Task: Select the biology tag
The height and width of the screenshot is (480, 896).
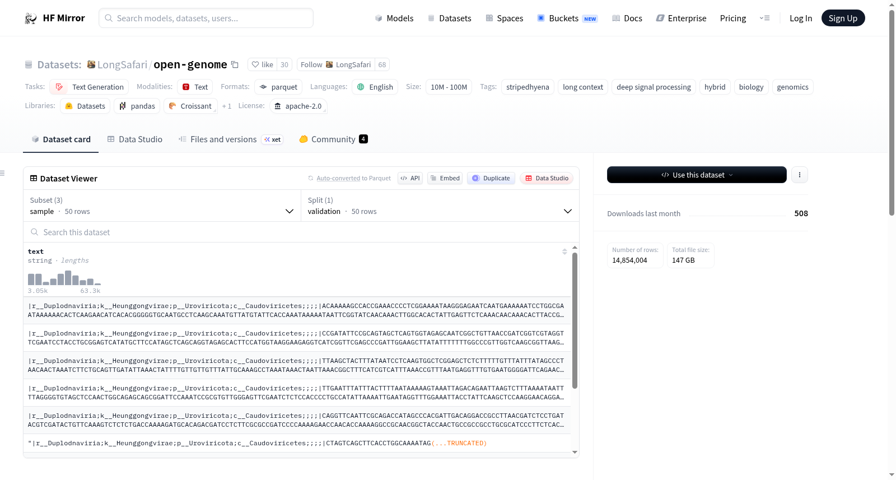Action: click(x=751, y=87)
